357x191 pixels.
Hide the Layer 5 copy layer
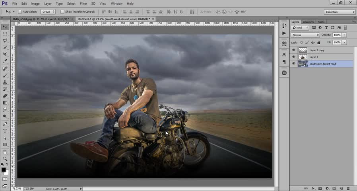point(294,50)
